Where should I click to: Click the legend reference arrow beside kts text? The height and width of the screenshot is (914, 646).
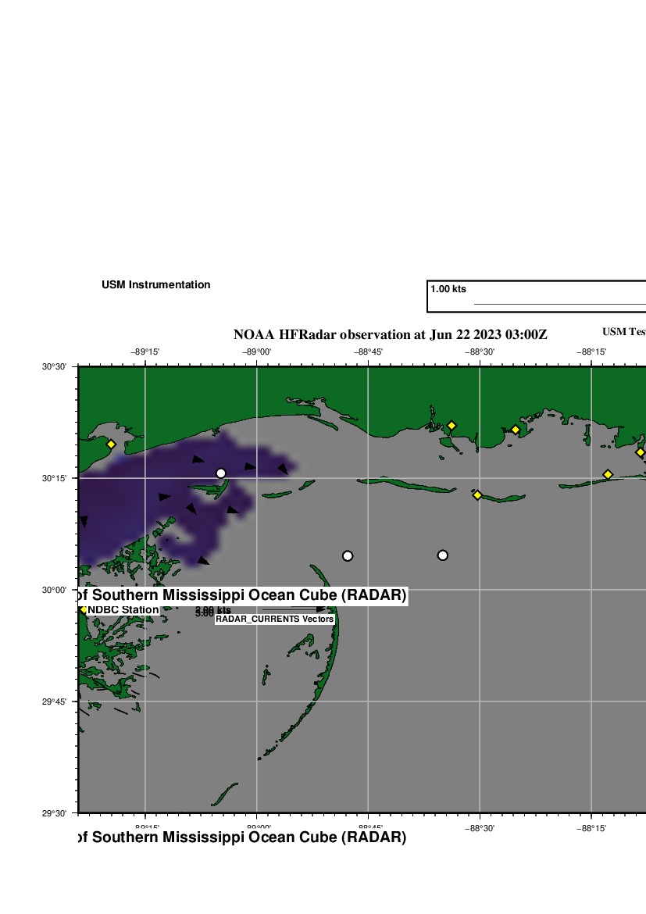(293, 609)
